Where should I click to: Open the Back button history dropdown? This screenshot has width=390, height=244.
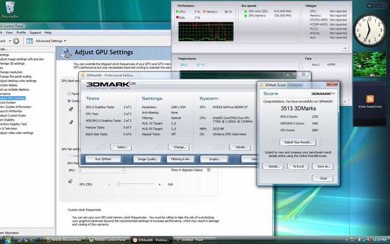10,41
